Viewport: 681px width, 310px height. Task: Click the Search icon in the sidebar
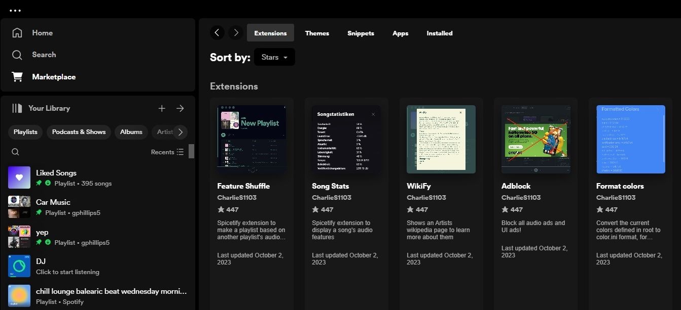tap(17, 55)
